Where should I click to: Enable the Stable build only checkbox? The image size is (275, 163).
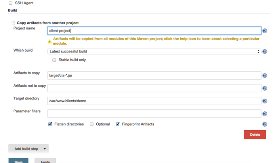click(54, 60)
